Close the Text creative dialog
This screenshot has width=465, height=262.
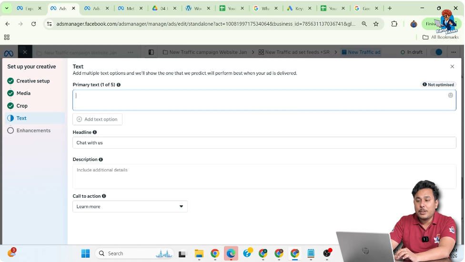(x=452, y=67)
